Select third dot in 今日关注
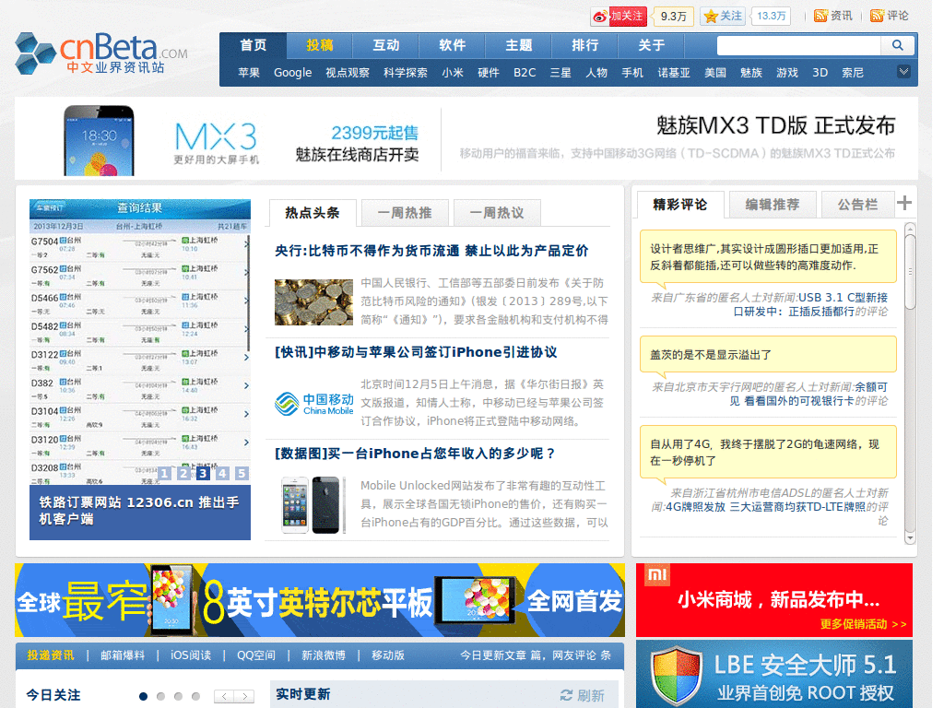 point(178,696)
